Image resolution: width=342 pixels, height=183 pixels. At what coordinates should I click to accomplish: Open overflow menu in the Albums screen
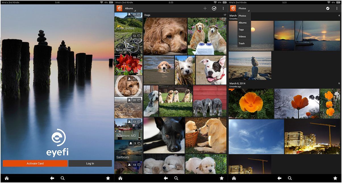(x=223, y=9)
